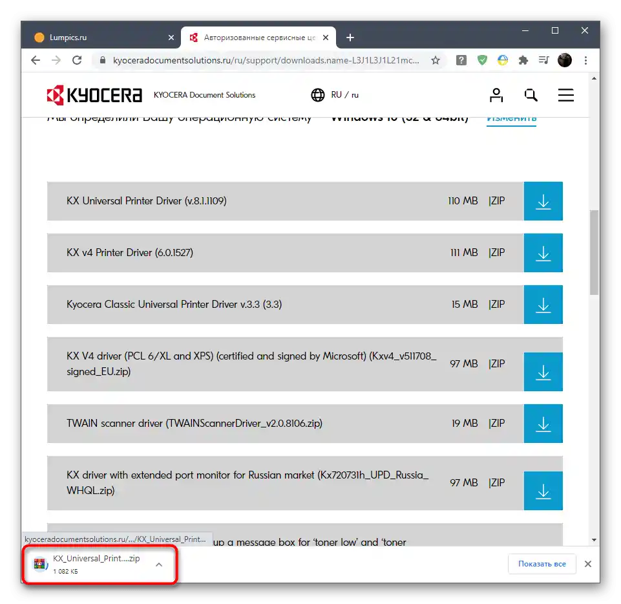Image resolution: width=621 pixels, height=604 pixels.
Task: Select KX v4 Printer Driver (6.0.1527) text
Action: point(129,253)
